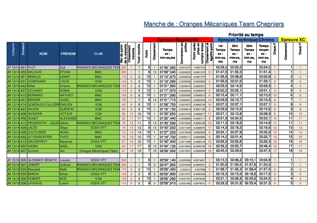The height and width of the screenshot is (223, 317).
Task: Select the 'Priorité au temps' heading
Action: 246,35
